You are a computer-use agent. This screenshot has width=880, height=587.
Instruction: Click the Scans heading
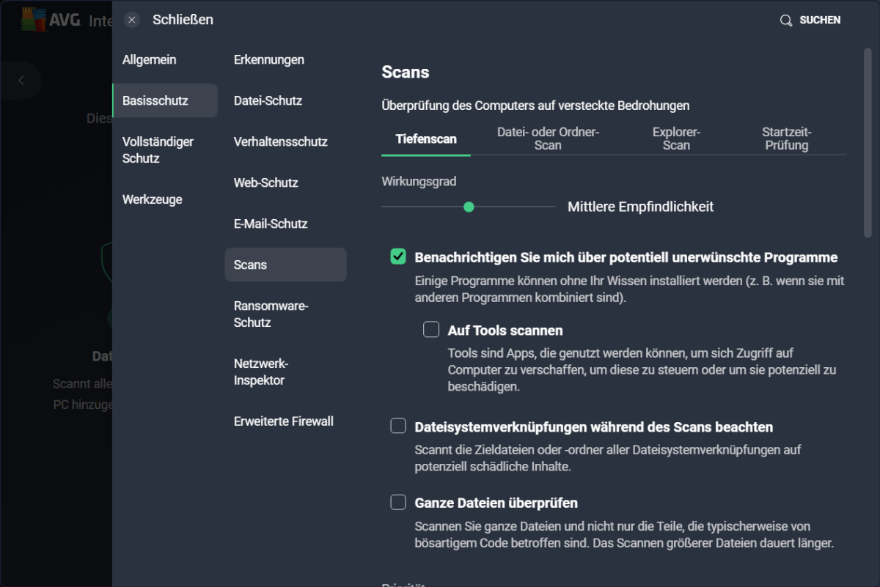pos(406,73)
